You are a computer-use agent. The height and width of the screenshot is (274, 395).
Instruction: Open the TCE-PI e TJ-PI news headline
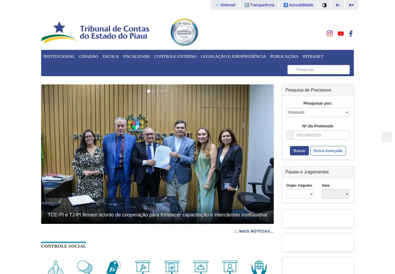(157, 215)
